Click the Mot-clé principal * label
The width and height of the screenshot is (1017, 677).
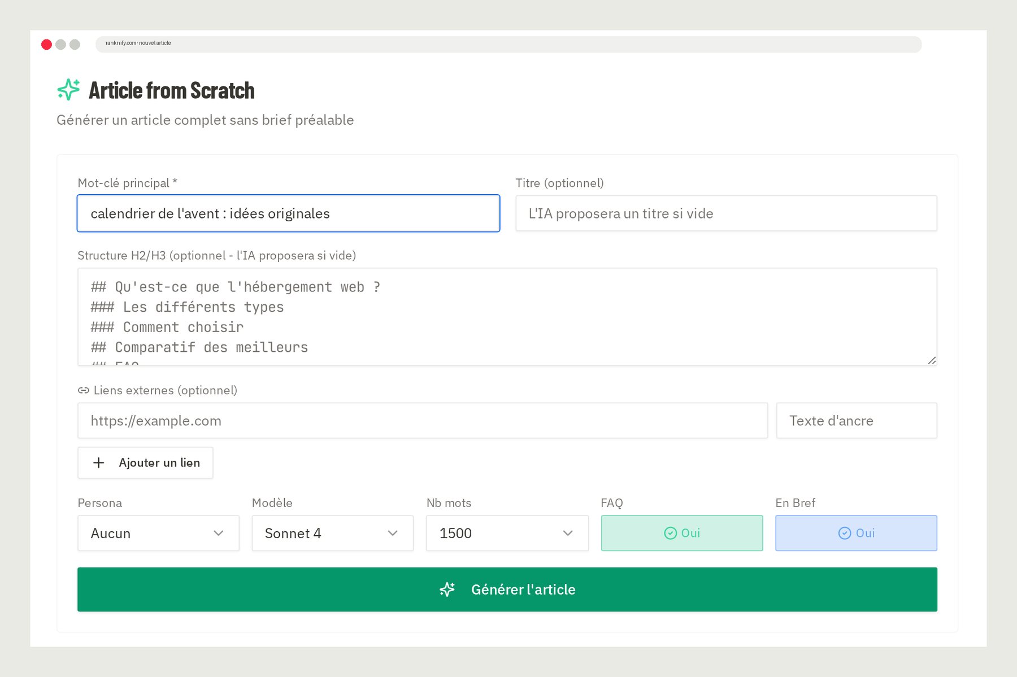(x=128, y=183)
